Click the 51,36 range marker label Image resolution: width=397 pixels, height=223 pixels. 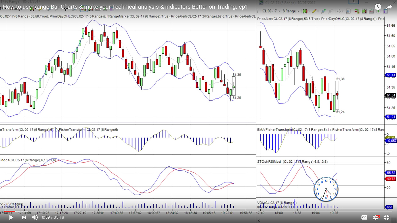tap(237, 75)
